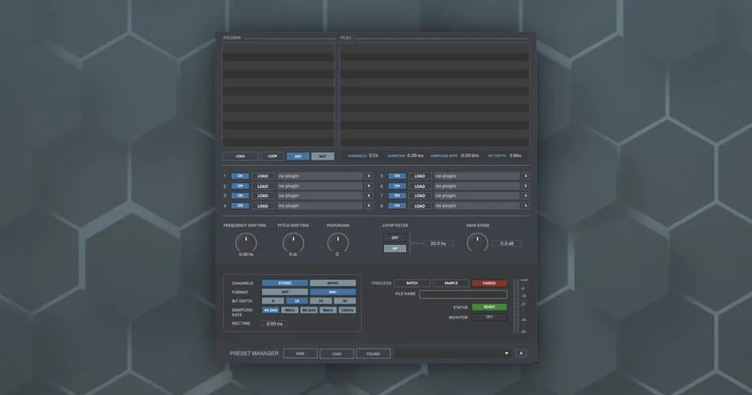This screenshot has height=395, width=752.
Task: Click SAVE in Preset Manager
Action: coord(300,353)
